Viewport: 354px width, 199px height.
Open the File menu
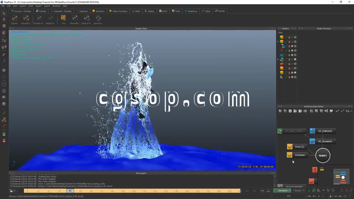tap(3, 6)
